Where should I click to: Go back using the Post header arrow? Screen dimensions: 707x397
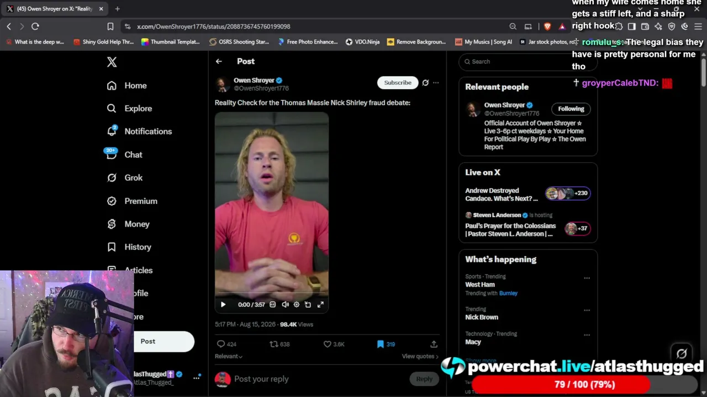[x=219, y=61]
